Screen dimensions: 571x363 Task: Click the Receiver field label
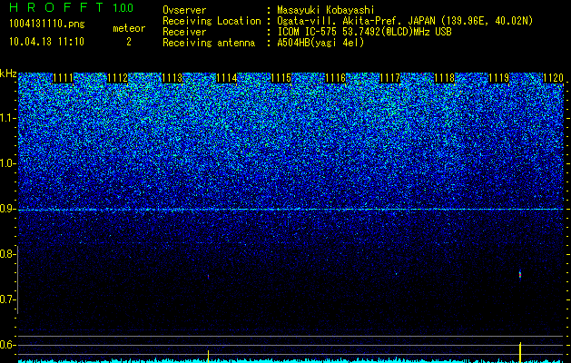(x=184, y=32)
